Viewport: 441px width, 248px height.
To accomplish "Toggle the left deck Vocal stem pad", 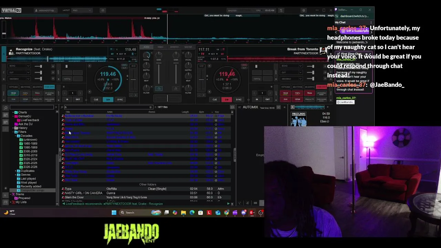I will [13, 93].
